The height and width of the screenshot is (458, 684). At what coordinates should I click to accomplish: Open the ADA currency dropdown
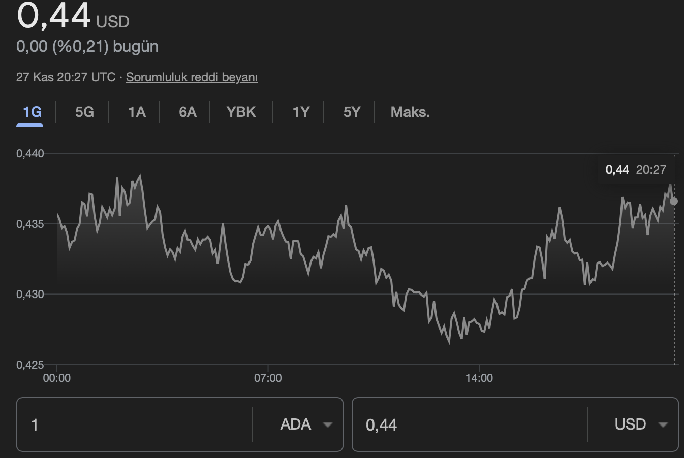(305, 424)
